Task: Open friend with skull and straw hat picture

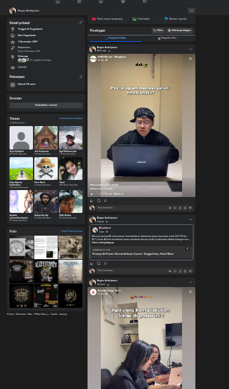Action: (x=46, y=169)
